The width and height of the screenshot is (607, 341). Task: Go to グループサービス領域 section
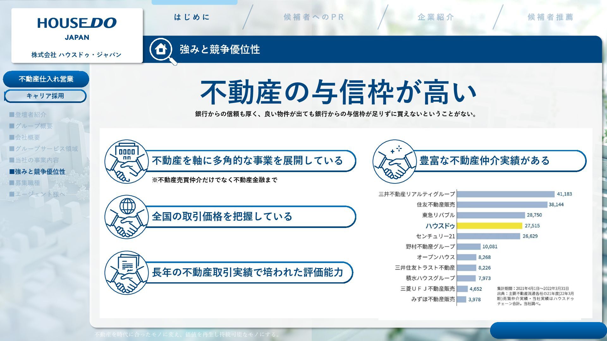coord(44,149)
